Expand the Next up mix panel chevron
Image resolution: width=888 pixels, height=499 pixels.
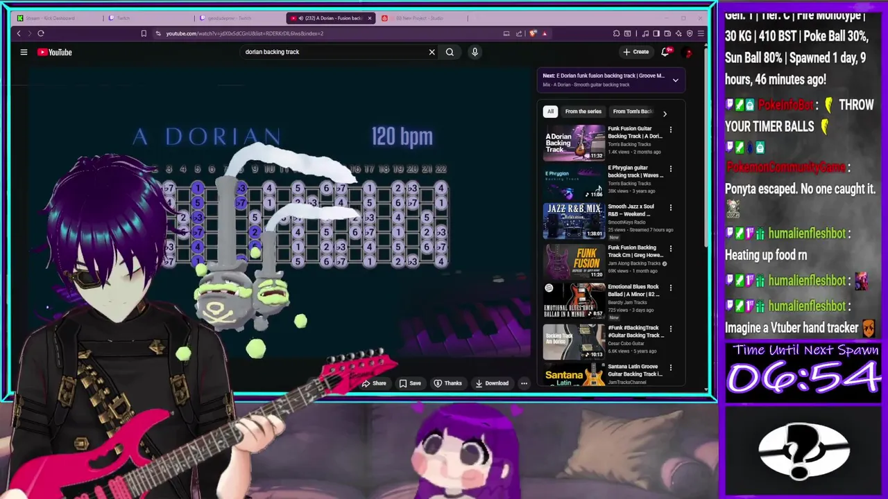(675, 80)
